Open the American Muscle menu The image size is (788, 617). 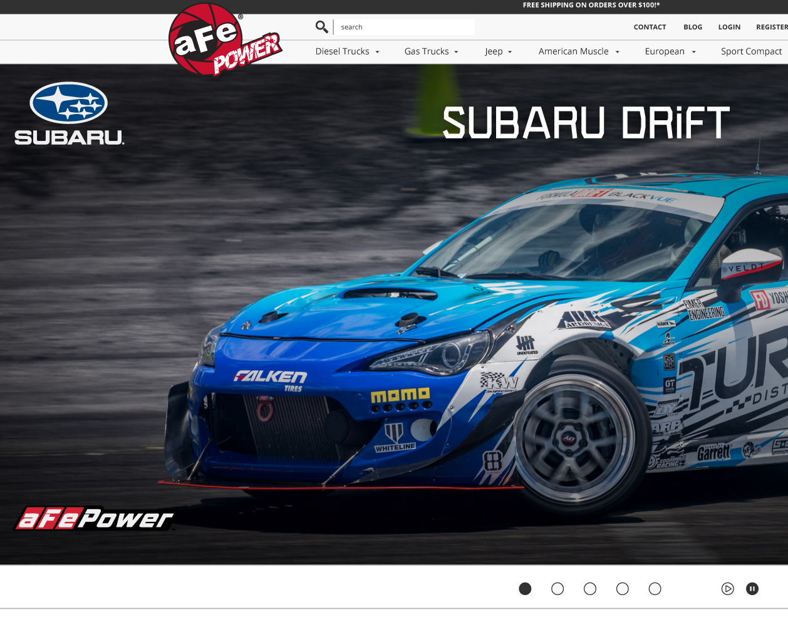click(574, 51)
